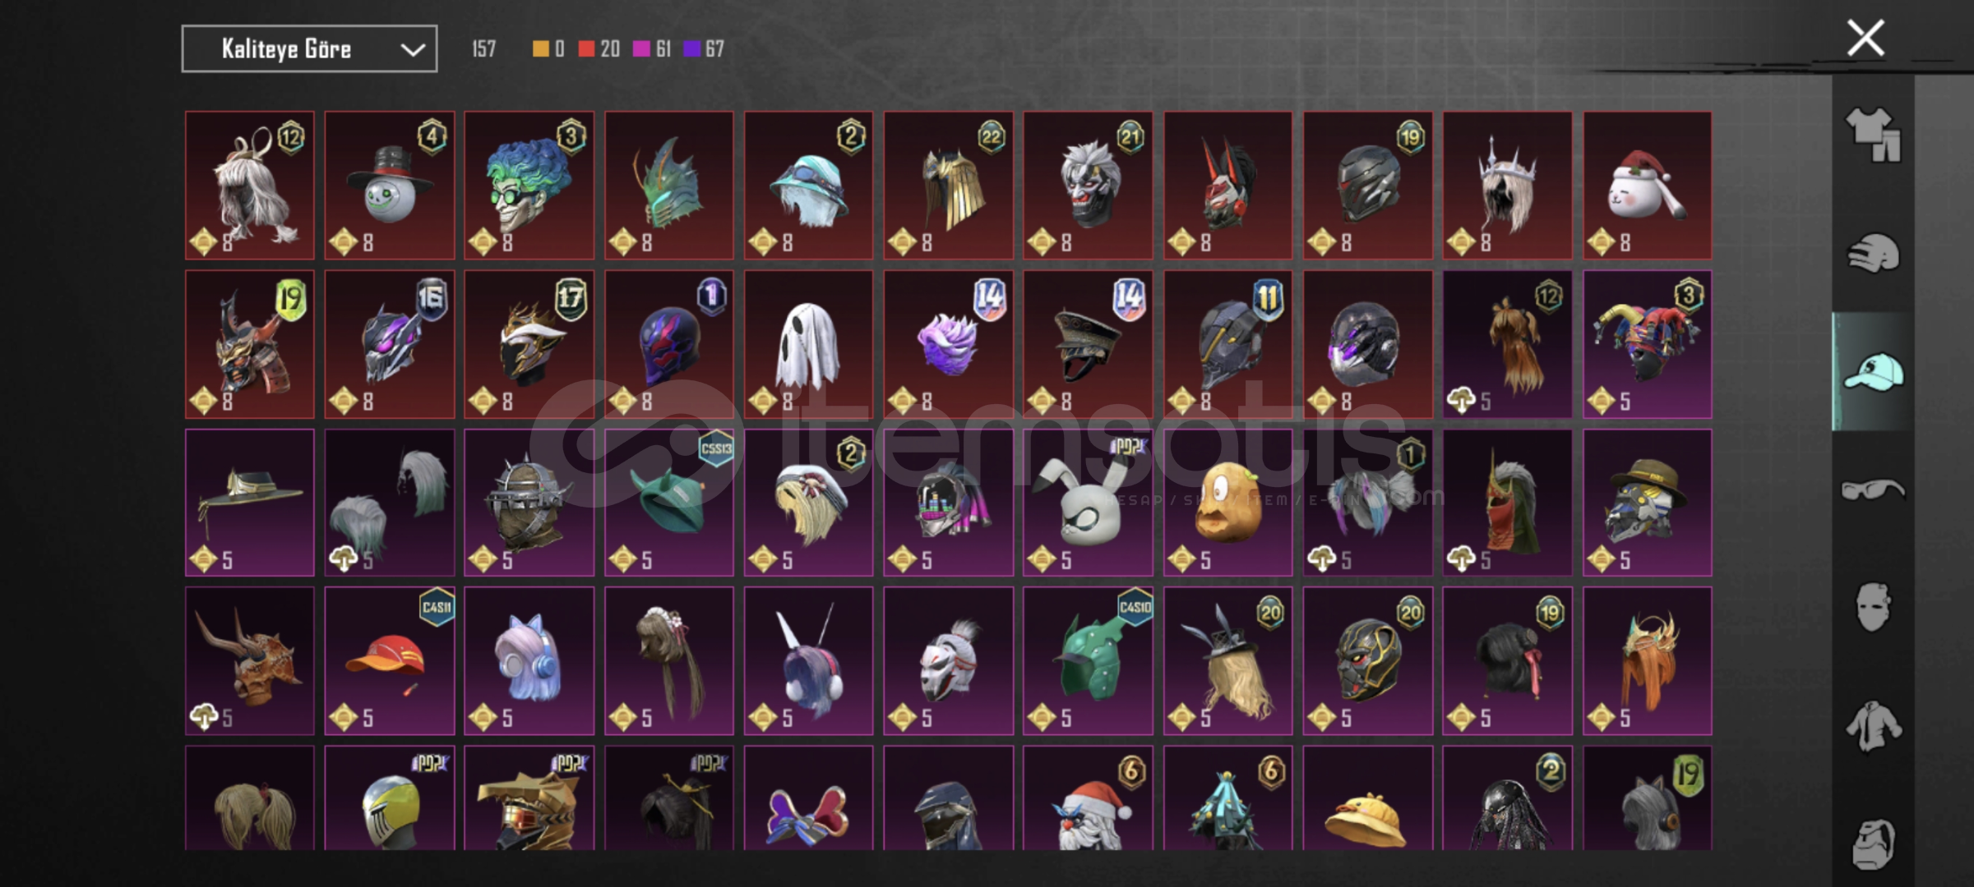This screenshot has width=1974, height=887.
Task: Select the red C4S11 baseball cap
Action: click(389, 660)
